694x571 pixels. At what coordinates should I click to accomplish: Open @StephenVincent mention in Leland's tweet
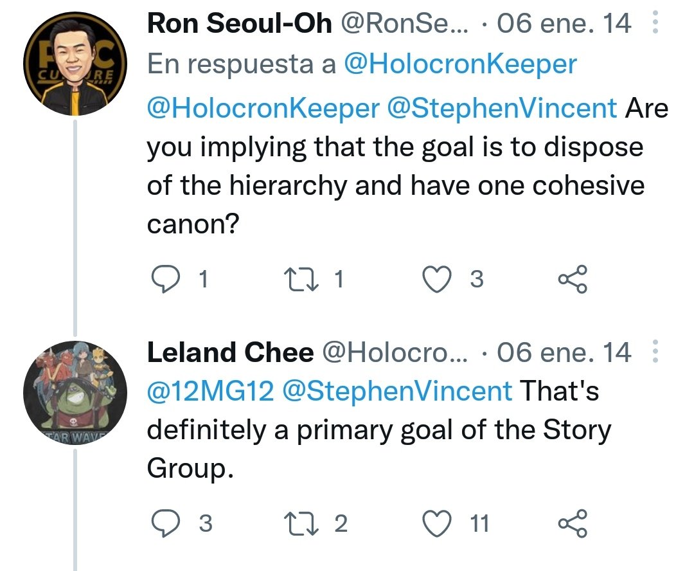(x=397, y=391)
